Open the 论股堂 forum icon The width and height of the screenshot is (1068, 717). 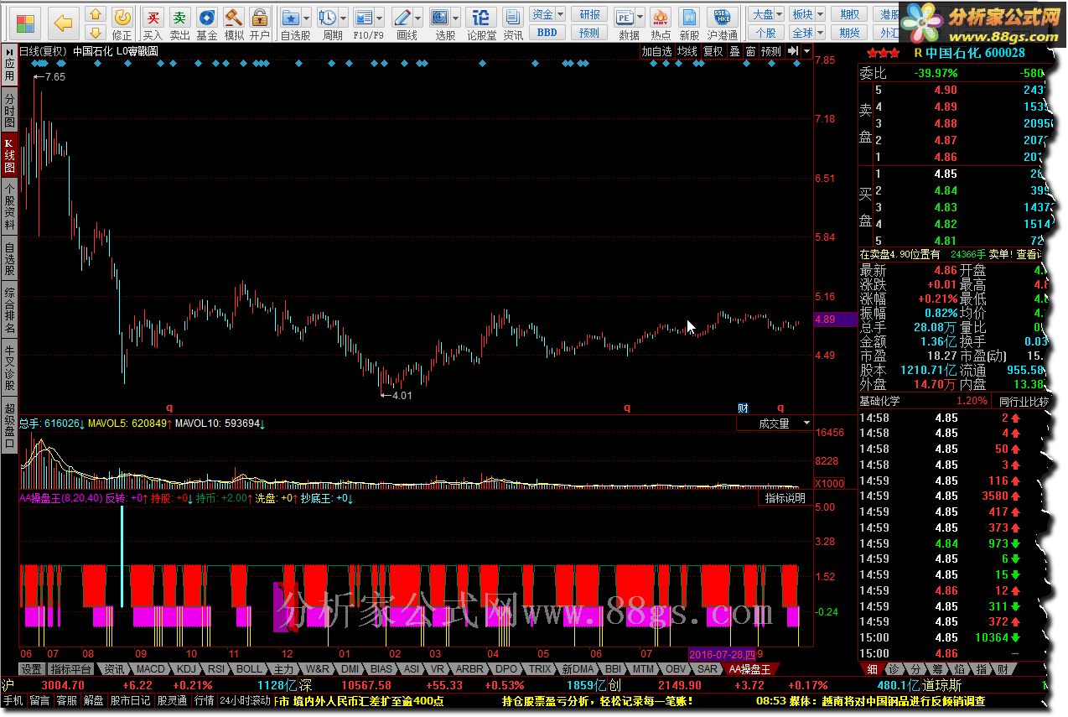click(481, 23)
